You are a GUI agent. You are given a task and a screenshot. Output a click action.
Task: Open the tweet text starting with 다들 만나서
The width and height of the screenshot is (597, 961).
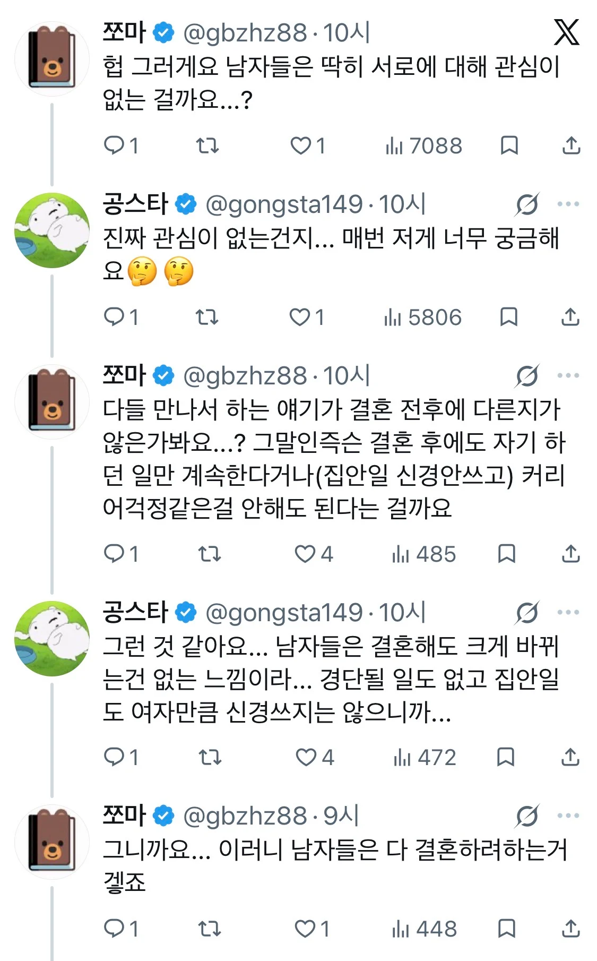point(334,458)
